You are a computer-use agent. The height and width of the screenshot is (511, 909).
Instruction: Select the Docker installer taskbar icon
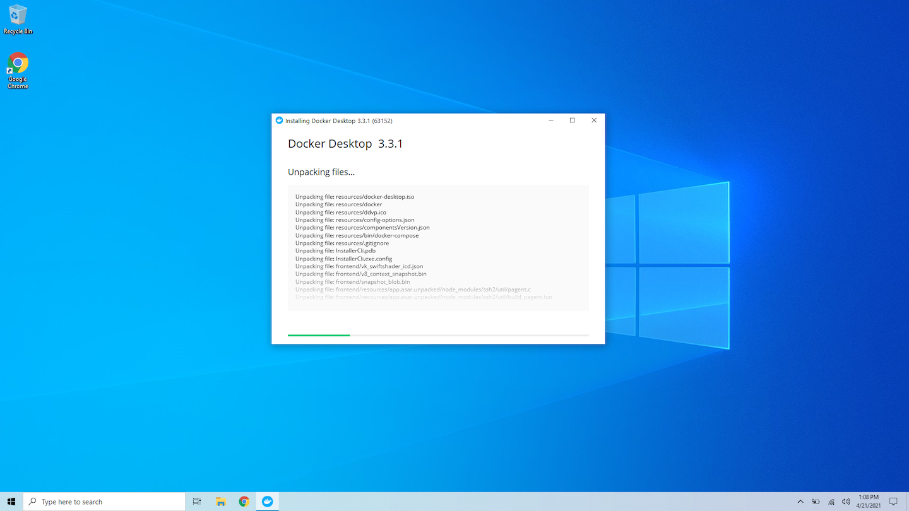pyautogui.click(x=268, y=502)
